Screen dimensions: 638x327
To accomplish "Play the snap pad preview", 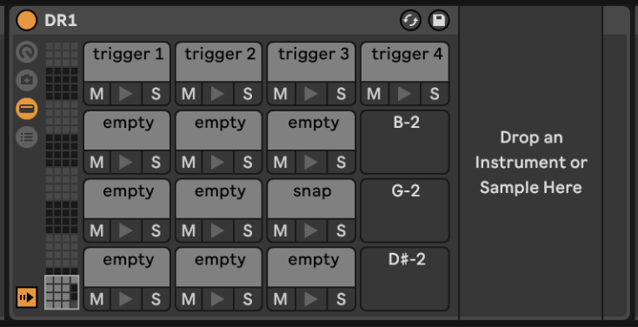I will [x=310, y=230].
